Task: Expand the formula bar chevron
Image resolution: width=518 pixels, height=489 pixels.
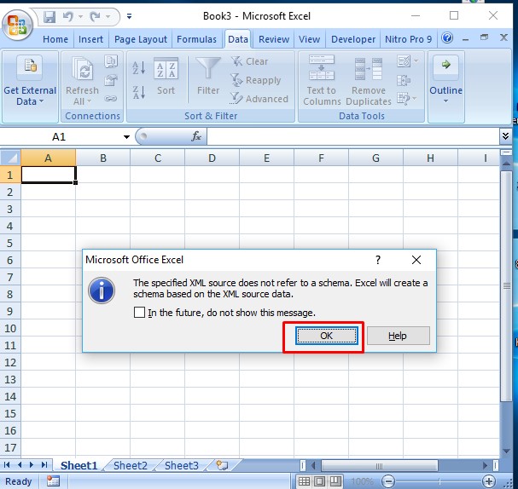Action: (x=505, y=136)
